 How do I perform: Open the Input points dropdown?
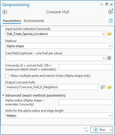(x=103, y=34)
